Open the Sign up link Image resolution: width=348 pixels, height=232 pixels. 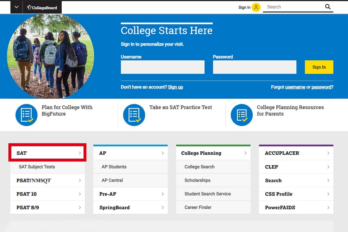(175, 87)
